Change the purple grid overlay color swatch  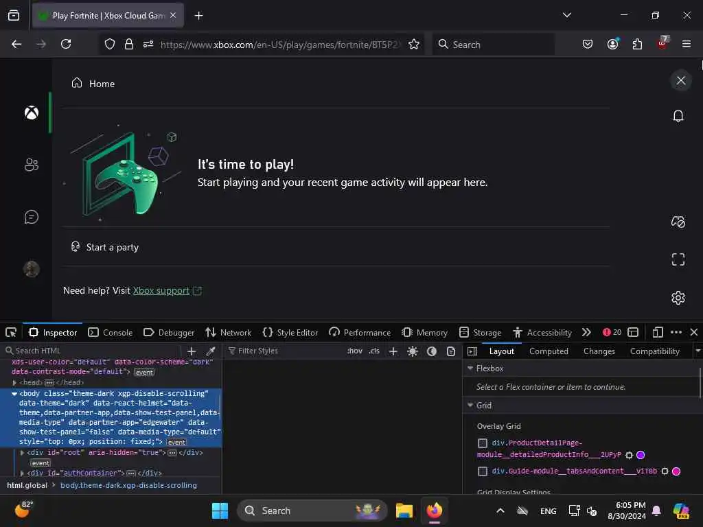click(x=641, y=455)
